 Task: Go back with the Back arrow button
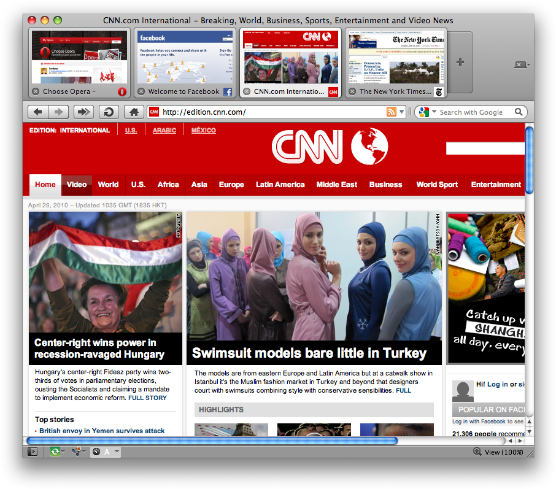coord(38,112)
